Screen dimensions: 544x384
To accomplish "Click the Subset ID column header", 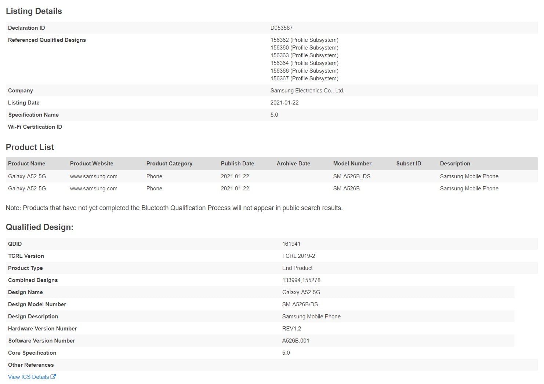I will click(409, 164).
